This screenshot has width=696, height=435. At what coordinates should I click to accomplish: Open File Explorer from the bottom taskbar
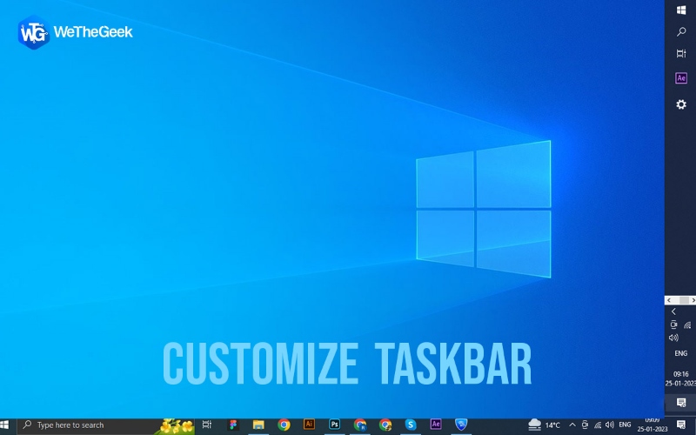pyautogui.click(x=258, y=425)
